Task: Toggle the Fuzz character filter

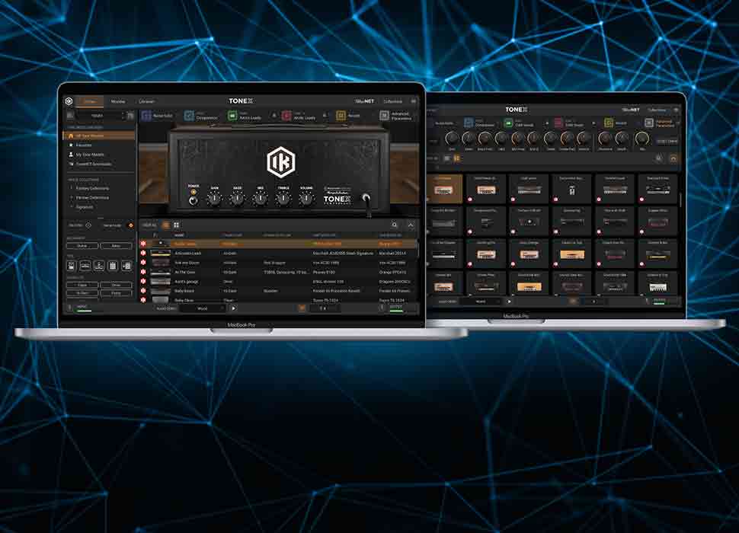Action: (116, 293)
